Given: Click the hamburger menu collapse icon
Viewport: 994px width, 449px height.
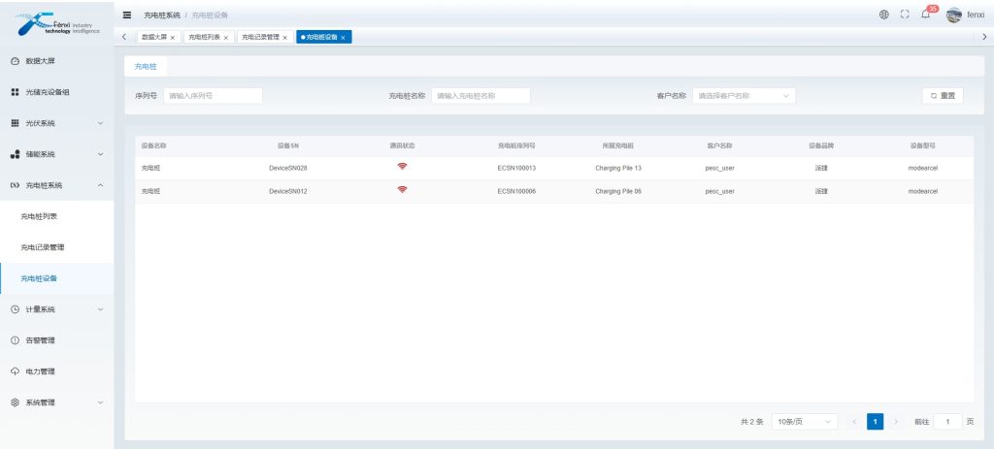Looking at the screenshot, I should 127,16.
